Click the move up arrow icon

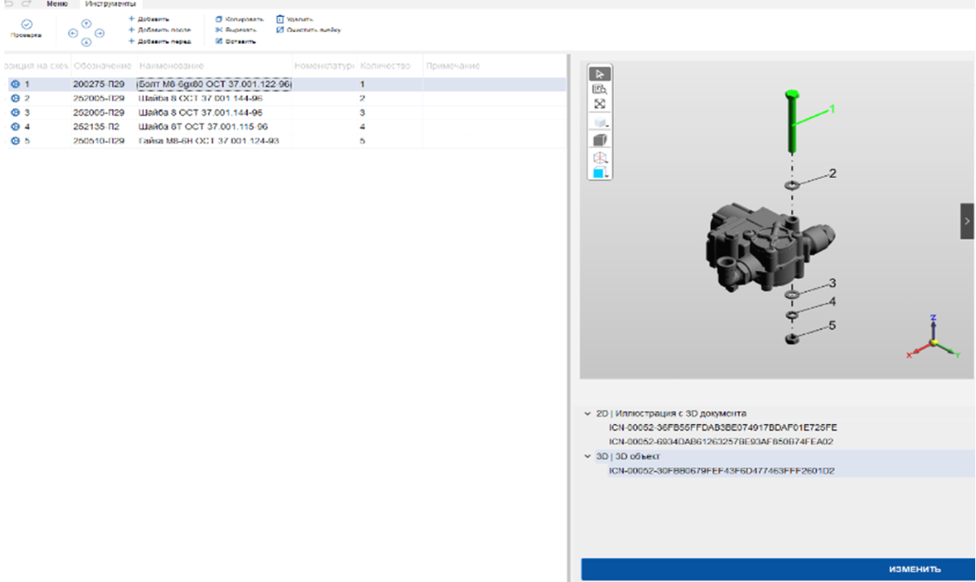[87, 24]
